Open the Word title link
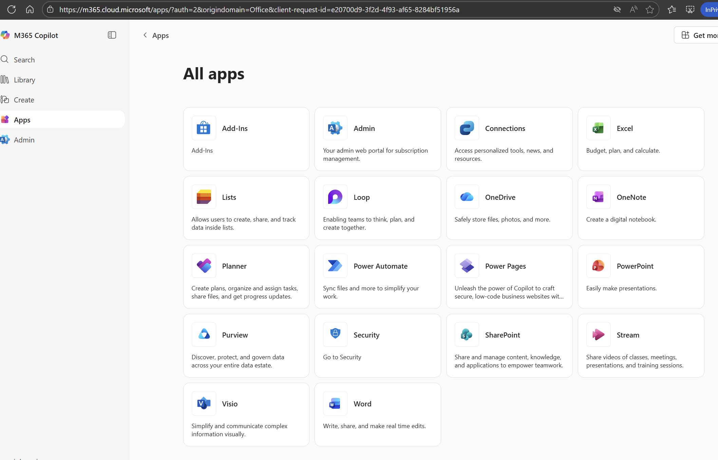The image size is (718, 460). pyautogui.click(x=362, y=404)
